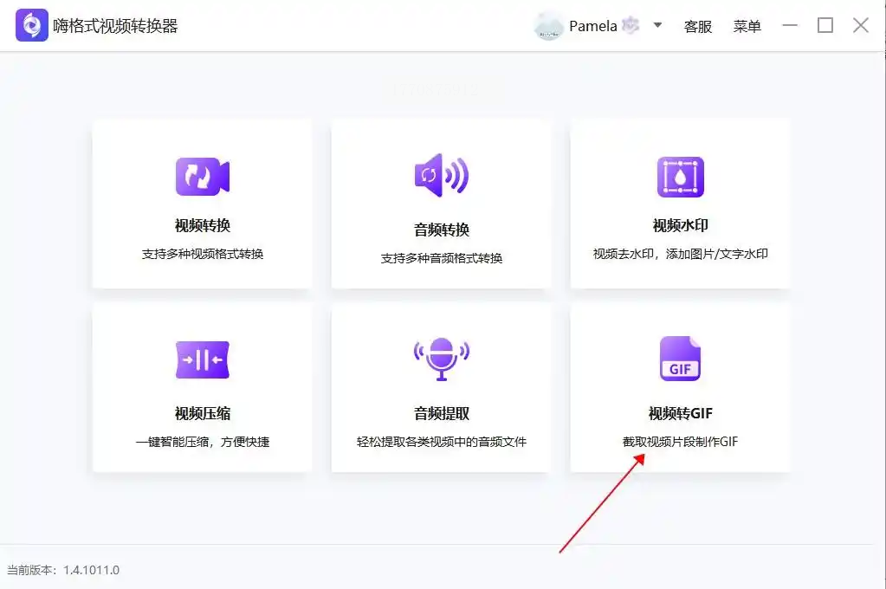Open the 菜单 menu
886x589 pixels.
747,26
